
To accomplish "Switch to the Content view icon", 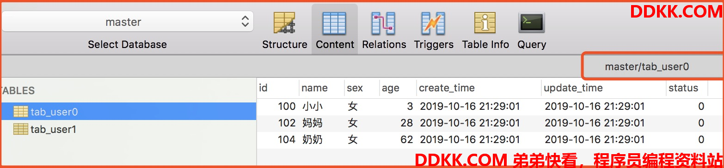I will click(x=334, y=23).
